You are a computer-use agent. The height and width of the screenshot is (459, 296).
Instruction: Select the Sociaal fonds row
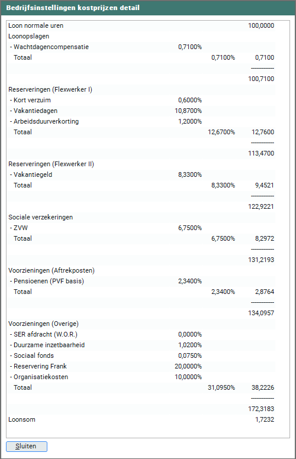point(141,355)
